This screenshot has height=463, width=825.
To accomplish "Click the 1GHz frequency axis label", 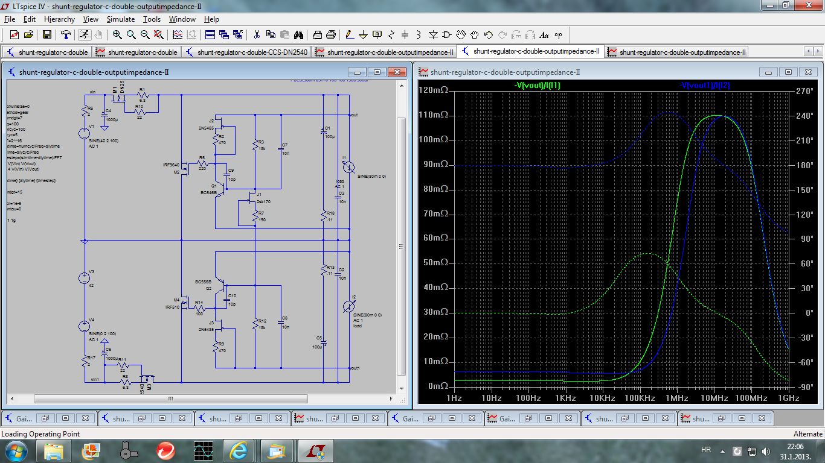I will pos(788,398).
